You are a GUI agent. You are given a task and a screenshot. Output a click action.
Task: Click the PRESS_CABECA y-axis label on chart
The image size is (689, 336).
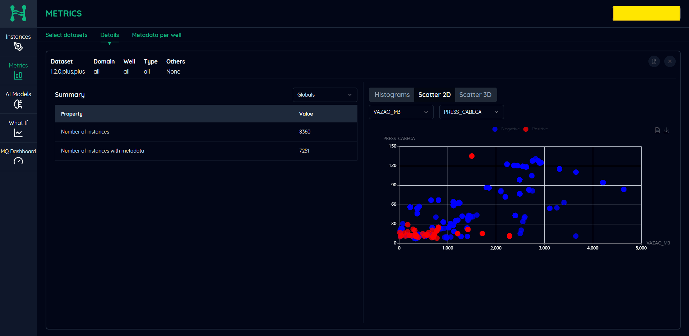pos(399,139)
